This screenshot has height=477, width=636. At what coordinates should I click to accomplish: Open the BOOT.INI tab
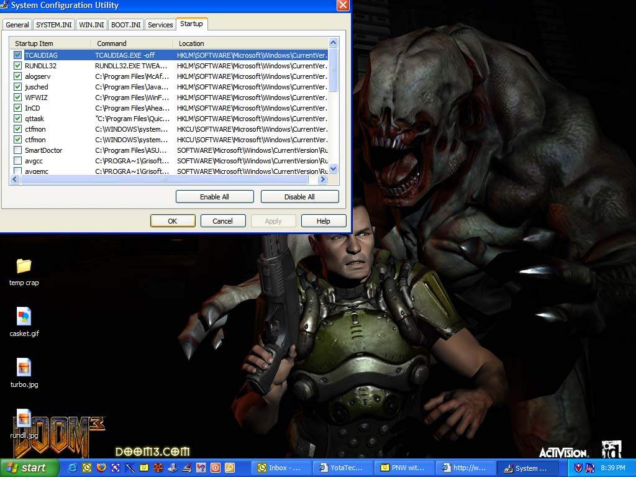point(126,25)
